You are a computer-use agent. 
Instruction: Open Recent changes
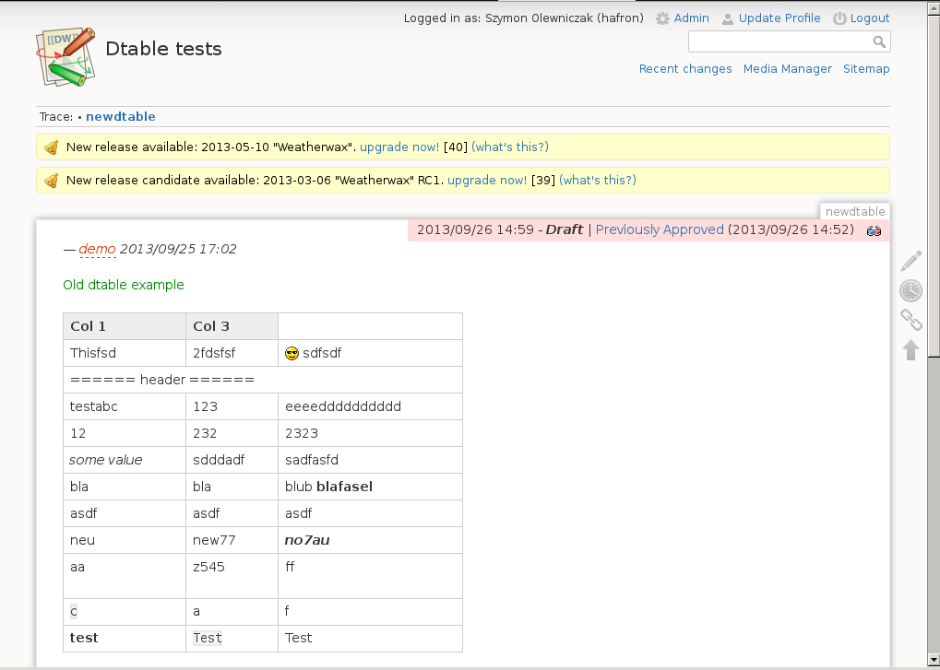[x=685, y=69]
